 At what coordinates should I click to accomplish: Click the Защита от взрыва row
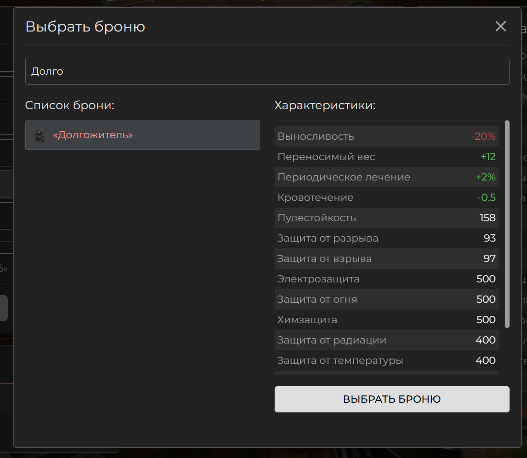pyautogui.click(x=387, y=259)
